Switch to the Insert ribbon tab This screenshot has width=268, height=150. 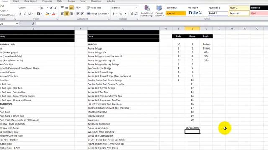[x=16, y=1]
